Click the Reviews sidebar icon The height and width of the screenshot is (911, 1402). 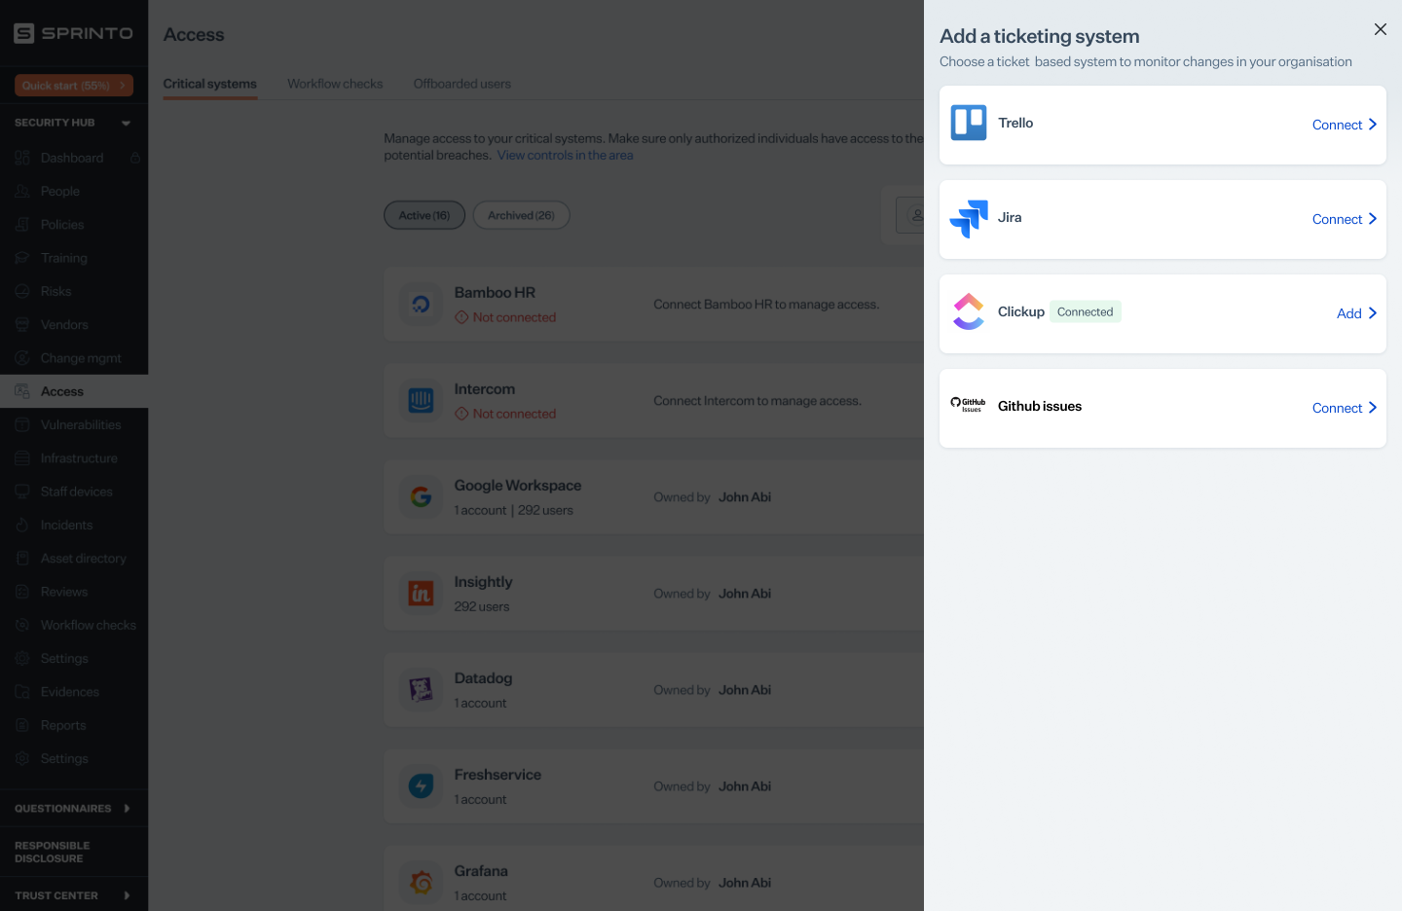coord(22,592)
